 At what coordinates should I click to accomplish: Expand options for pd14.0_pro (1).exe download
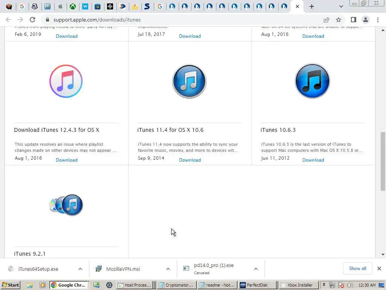256,269
